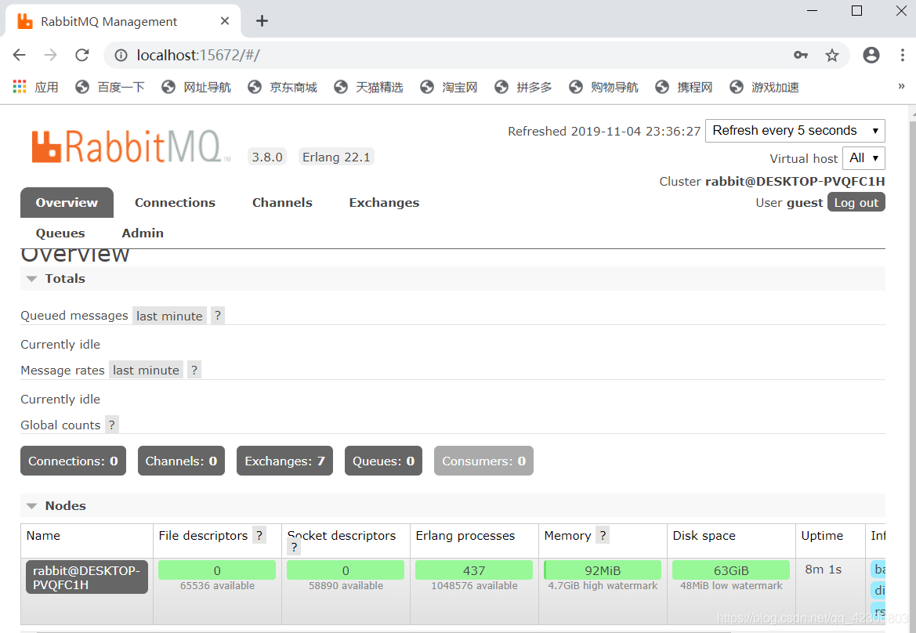Open node rabbit@DESKTOP-PVQFC1H details

click(x=86, y=577)
